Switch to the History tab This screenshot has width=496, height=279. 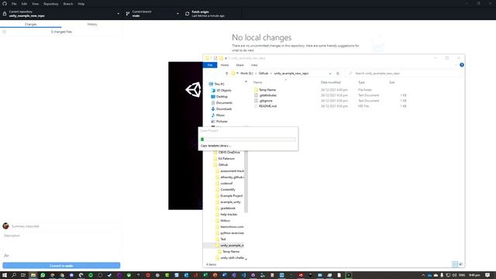[92, 24]
